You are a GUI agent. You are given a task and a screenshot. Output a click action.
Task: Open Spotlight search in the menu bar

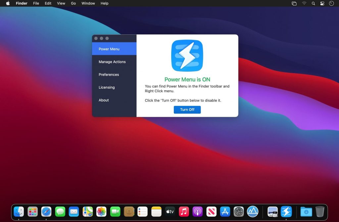[x=313, y=3]
